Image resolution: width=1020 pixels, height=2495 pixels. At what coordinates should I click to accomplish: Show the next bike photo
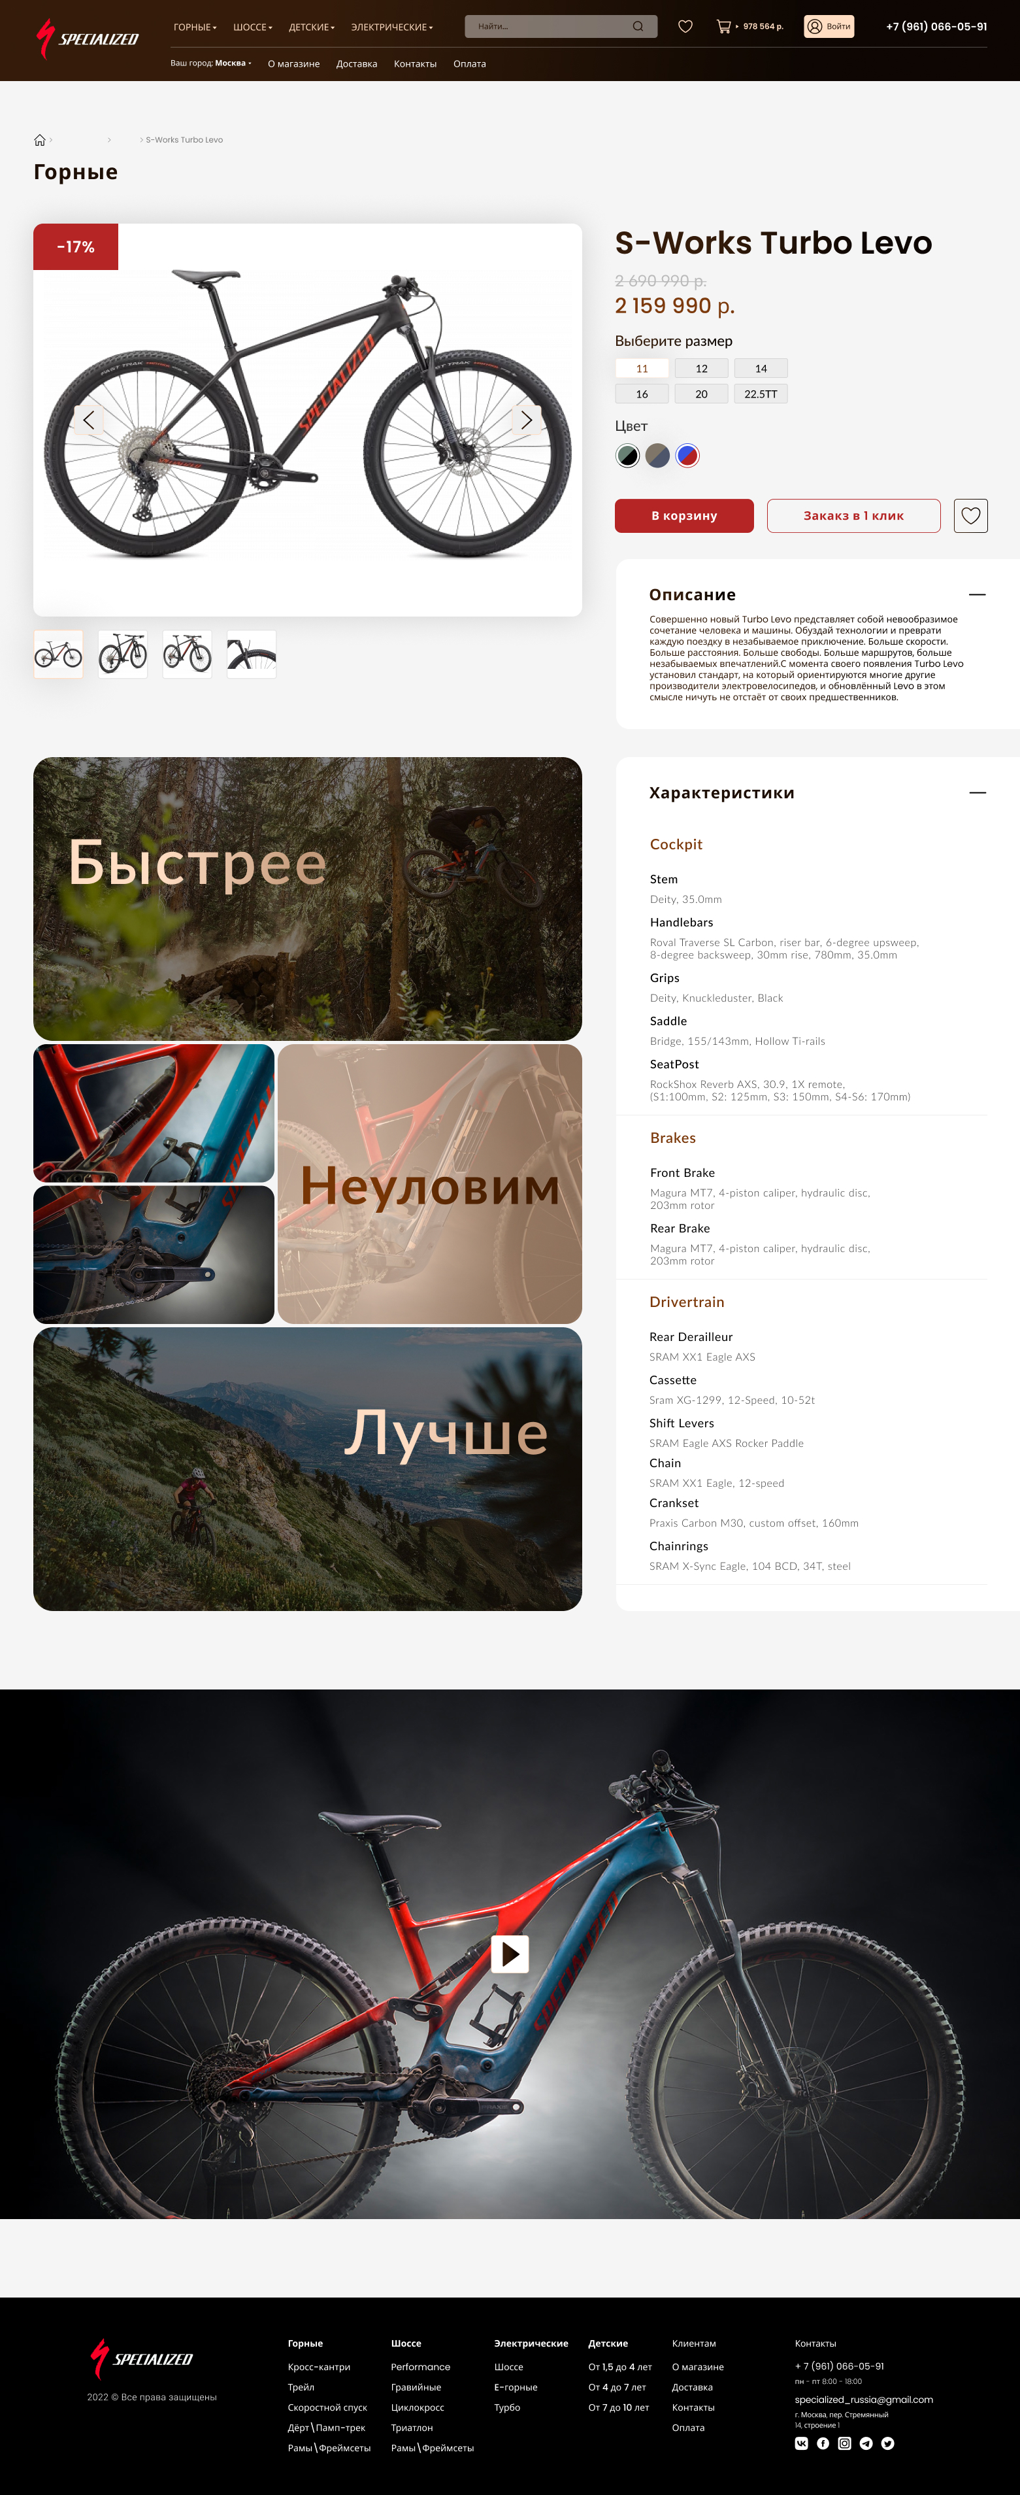(x=527, y=419)
